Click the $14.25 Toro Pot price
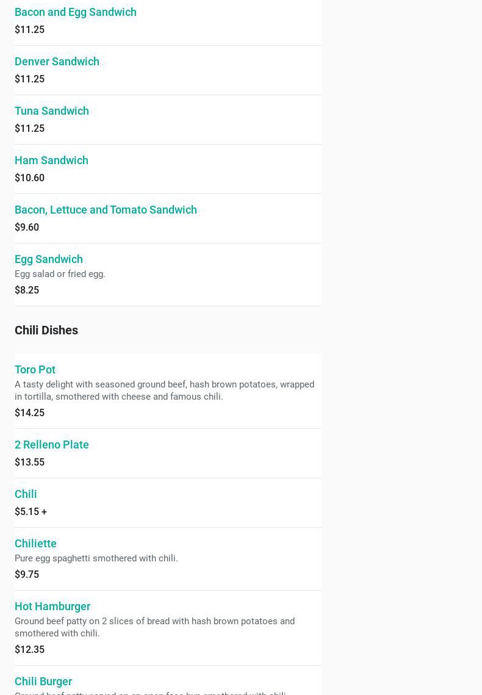The width and height of the screenshot is (482, 695). (x=29, y=413)
